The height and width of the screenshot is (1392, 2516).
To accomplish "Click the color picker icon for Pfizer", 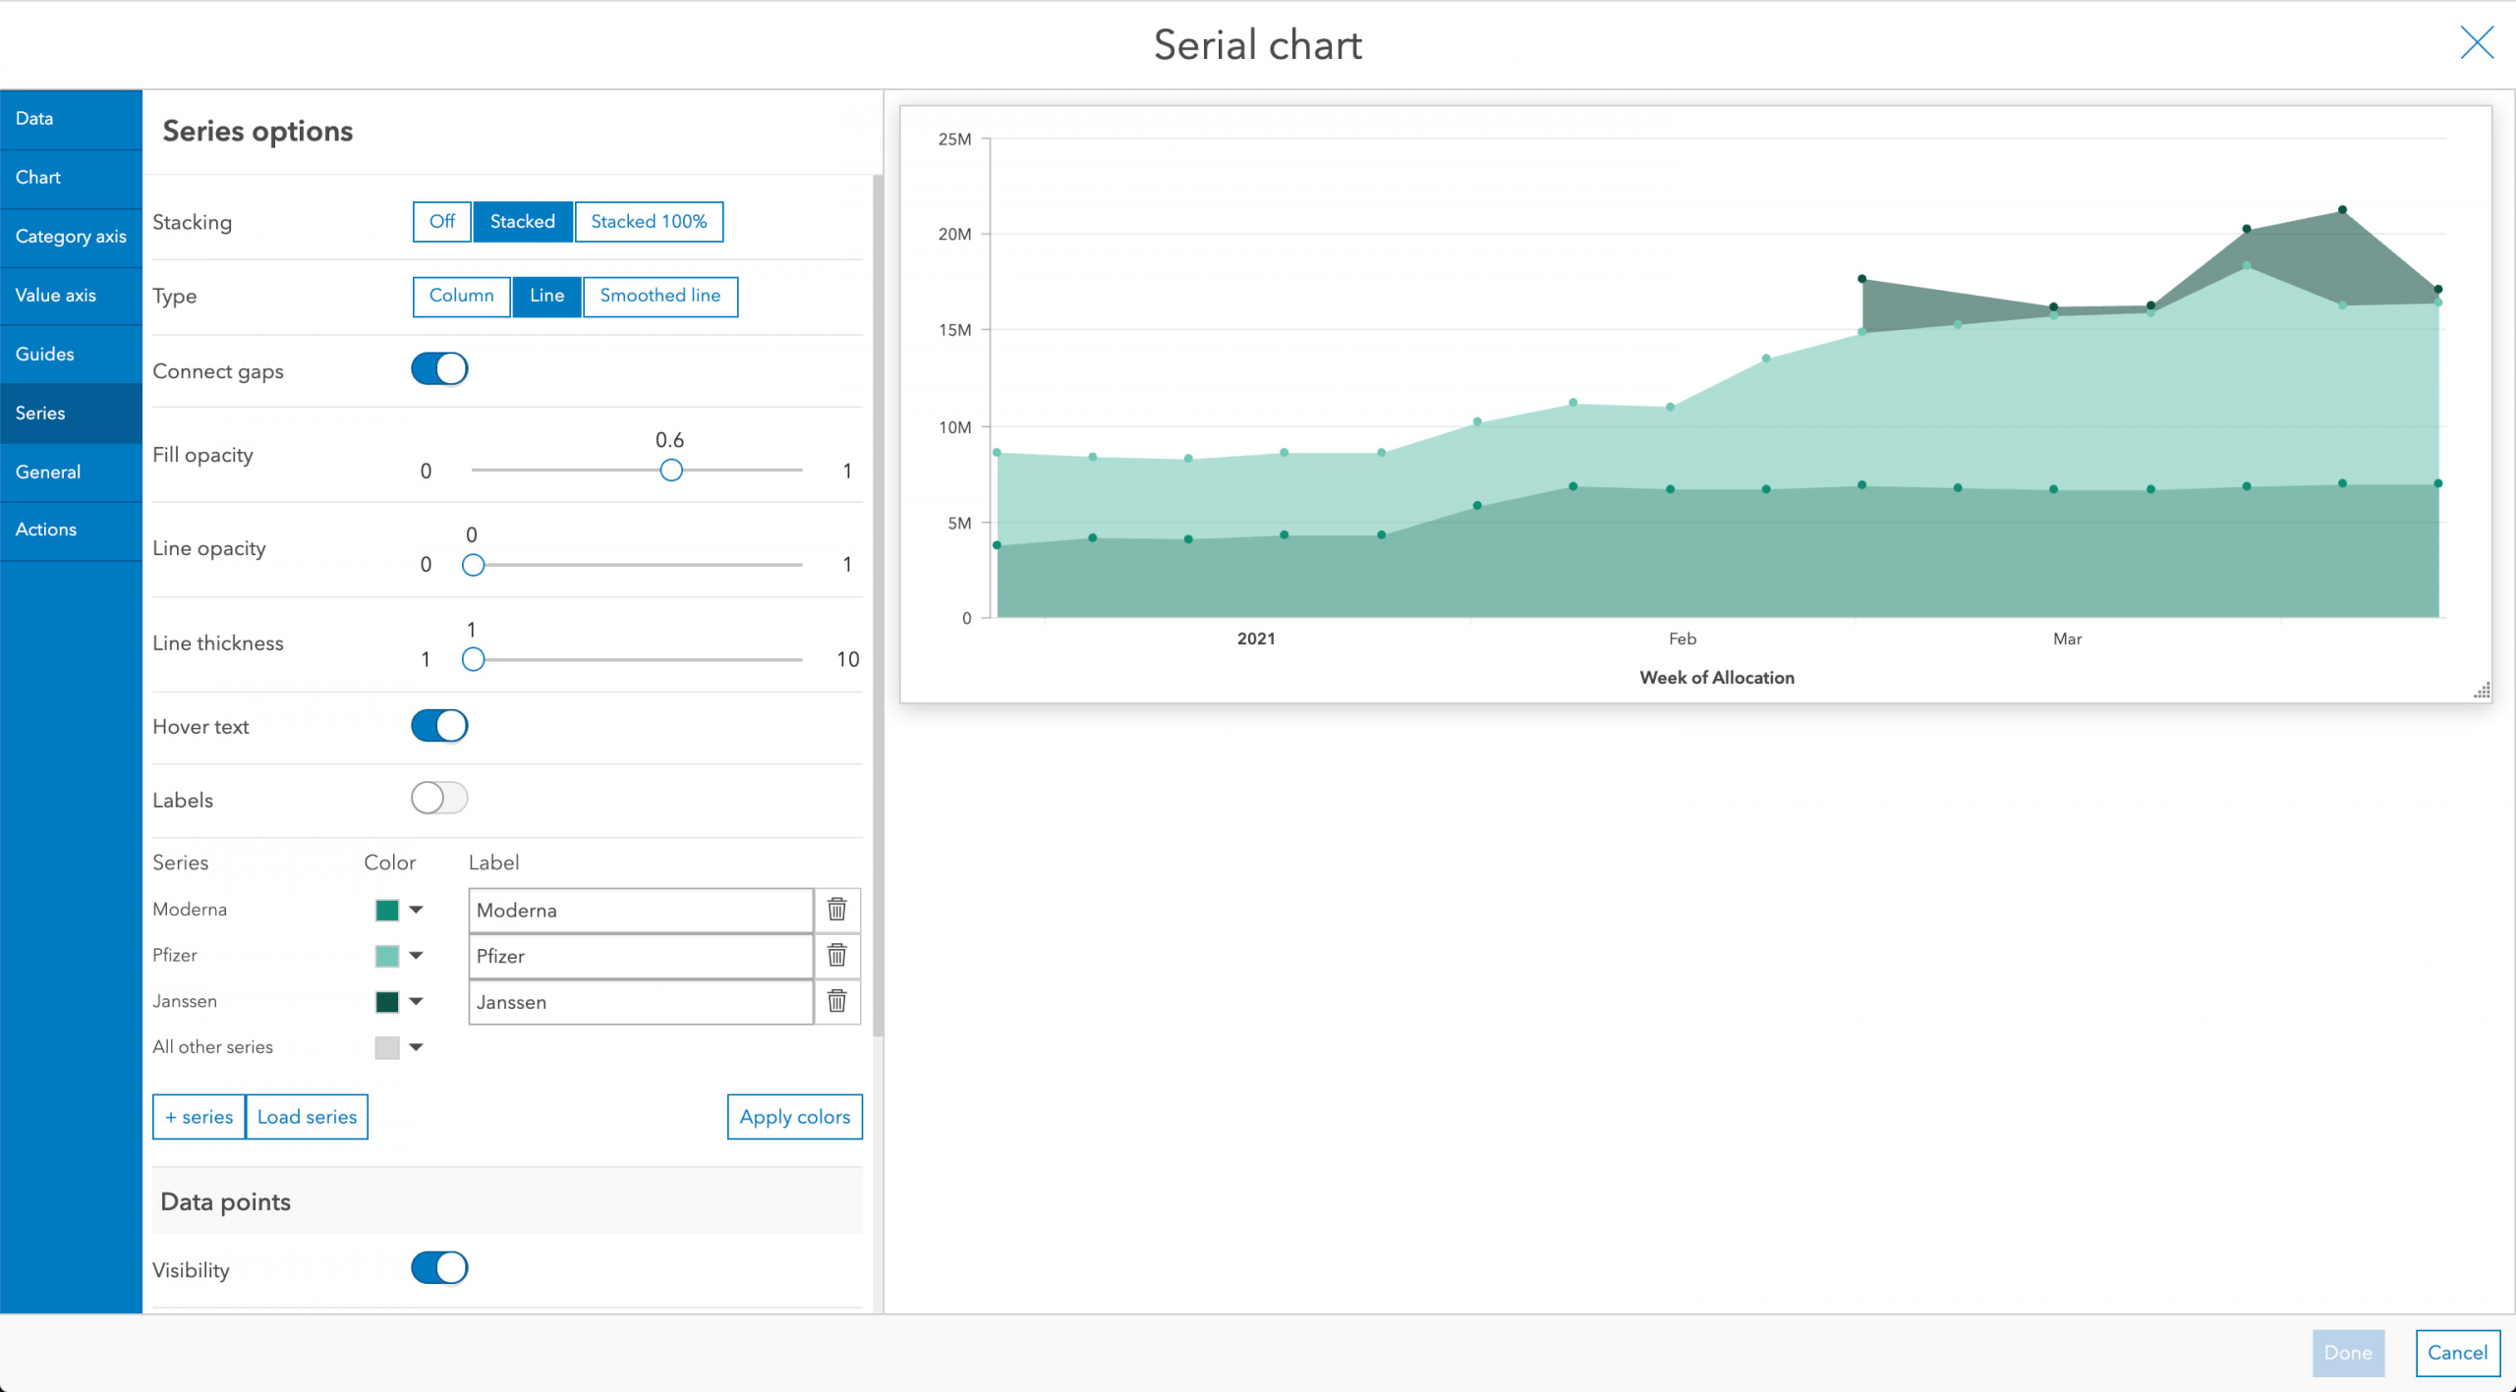I will click(394, 957).
